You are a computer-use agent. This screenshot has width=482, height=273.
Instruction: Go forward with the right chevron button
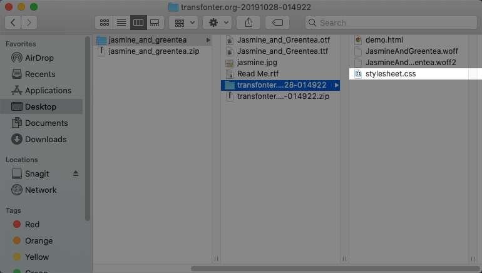point(29,23)
